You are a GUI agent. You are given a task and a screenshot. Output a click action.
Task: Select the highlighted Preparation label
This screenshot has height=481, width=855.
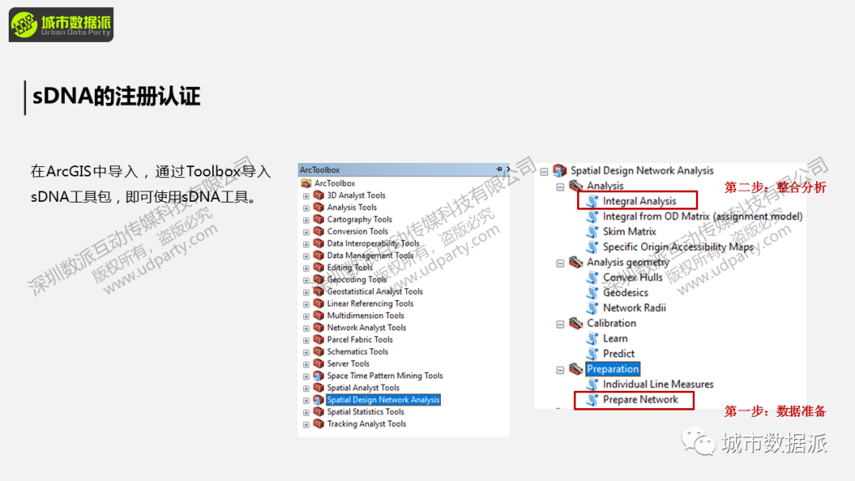(x=613, y=369)
